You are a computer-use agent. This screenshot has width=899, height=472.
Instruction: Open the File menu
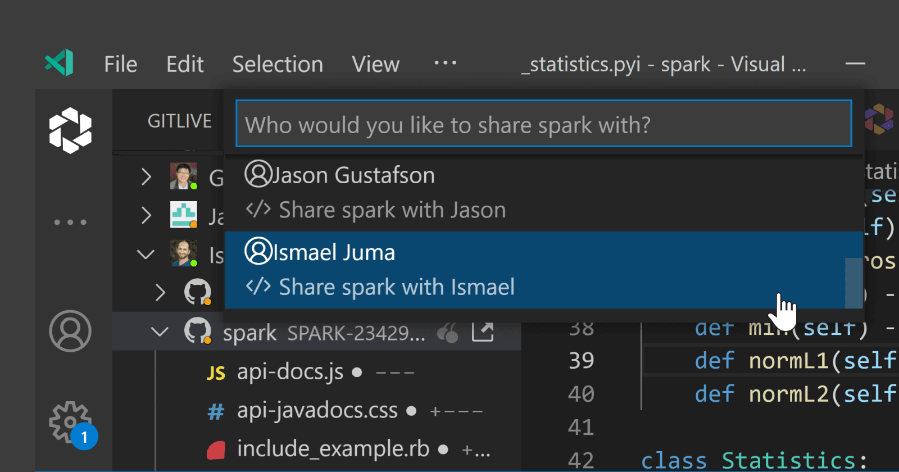click(121, 65)
